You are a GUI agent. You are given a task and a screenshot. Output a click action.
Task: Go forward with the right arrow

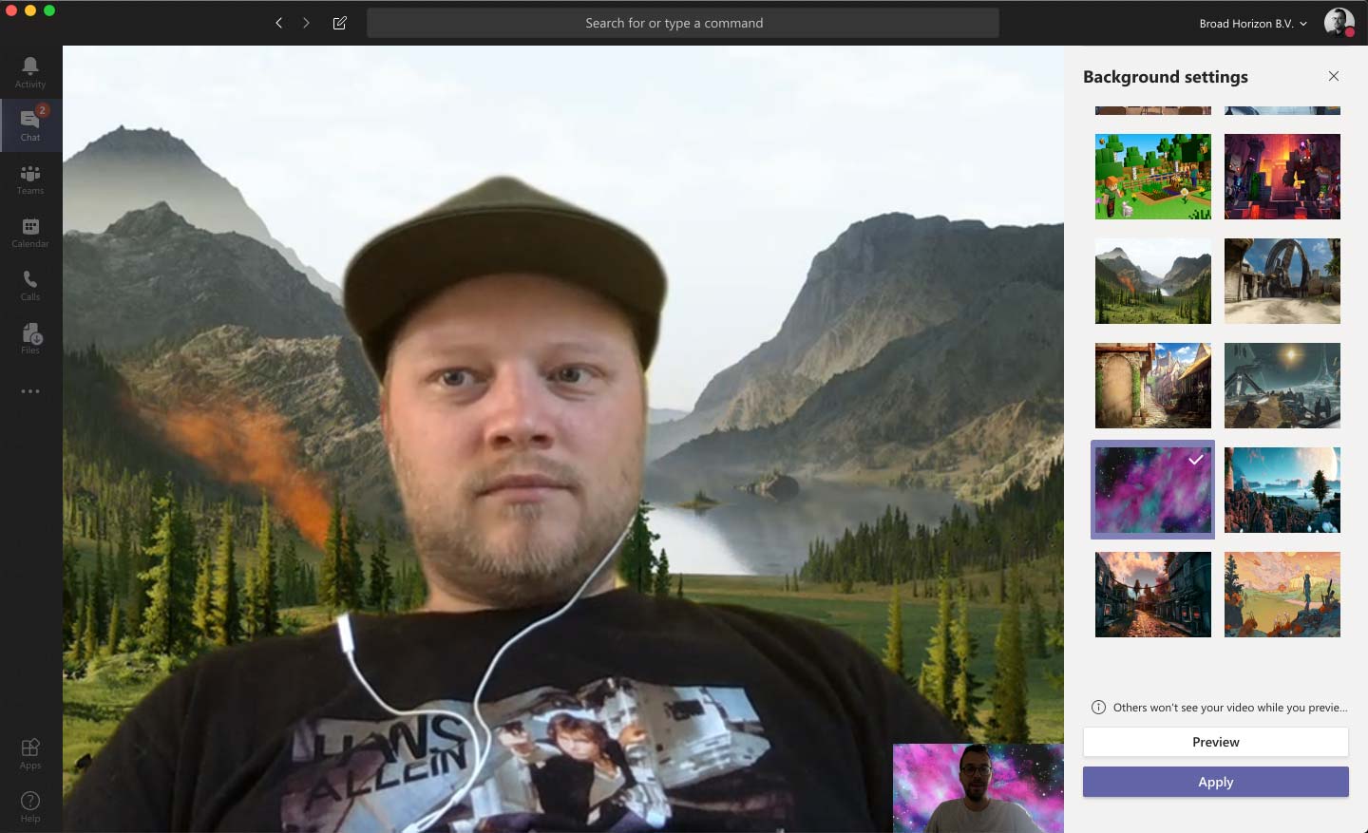click(x=306, y=23)
